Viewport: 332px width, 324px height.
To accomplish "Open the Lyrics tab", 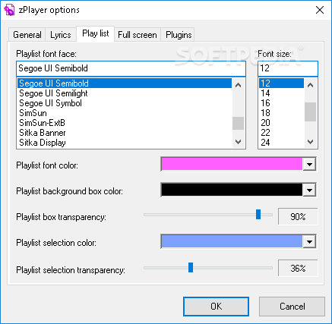I will (61, 35).
